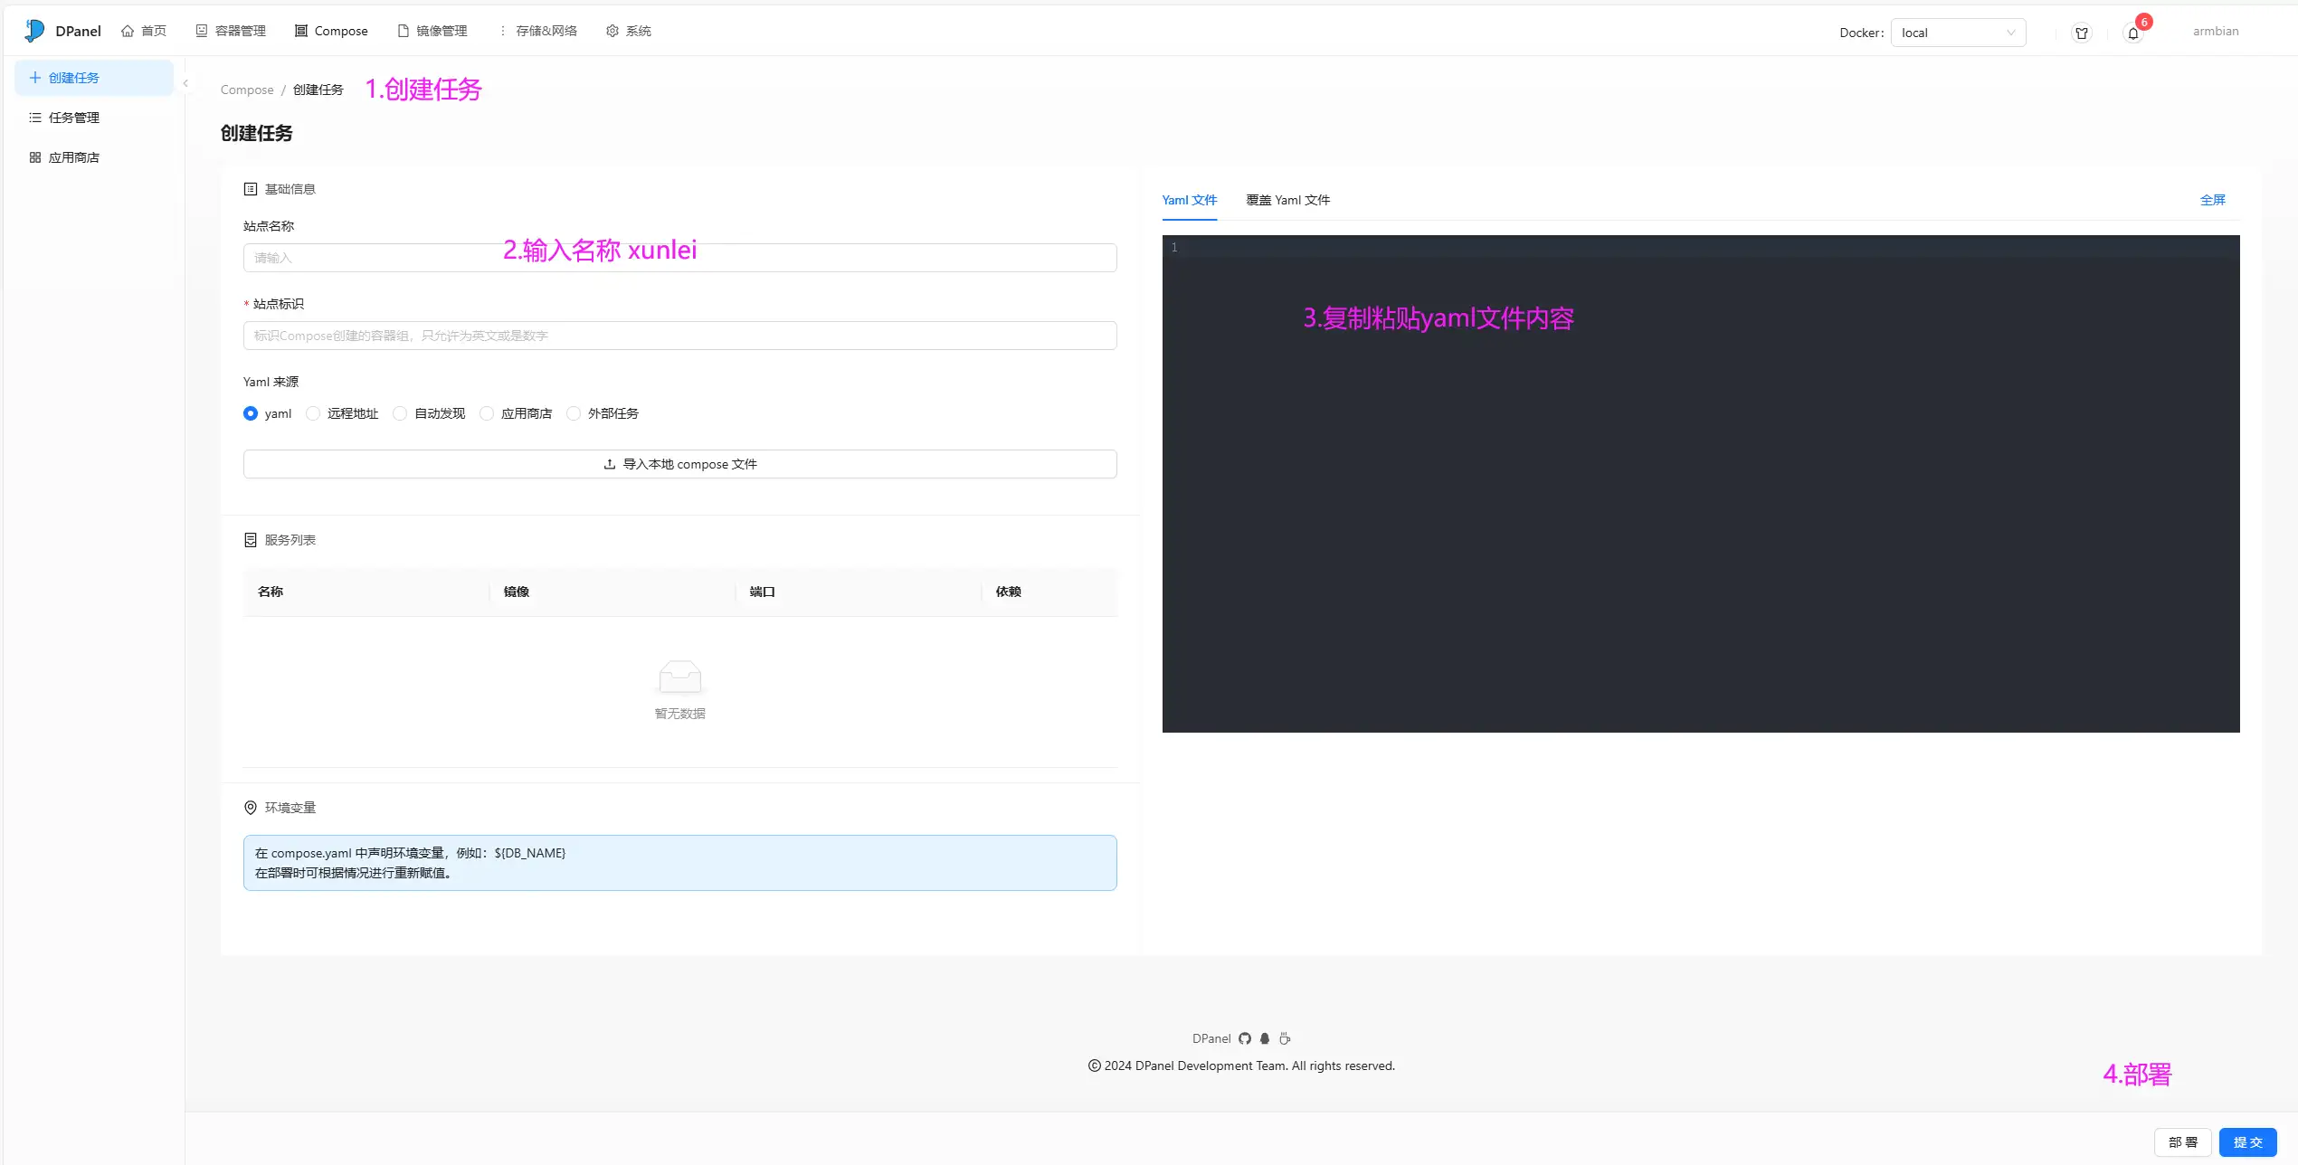This screenshot has width=2298, height=1165.
Task: Click the coffee donate icon in the footer
Action: point(1285,1037)
